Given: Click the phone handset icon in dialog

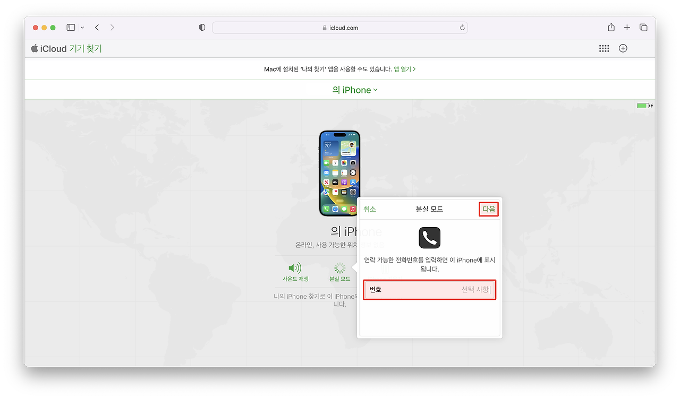Looking at the screenshot, I should point(429,238).
